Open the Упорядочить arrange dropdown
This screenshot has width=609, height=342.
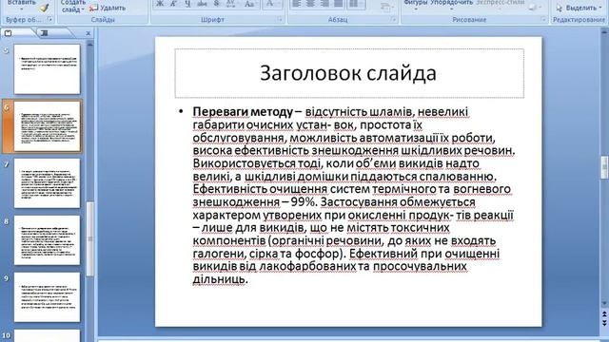coord(452,4)
